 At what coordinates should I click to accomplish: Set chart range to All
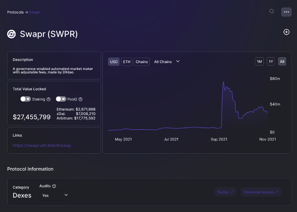(x=282, y=61)
